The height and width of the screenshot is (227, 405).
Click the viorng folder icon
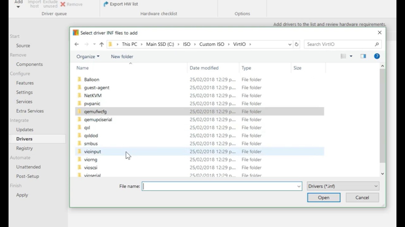(x=80, y=160)
